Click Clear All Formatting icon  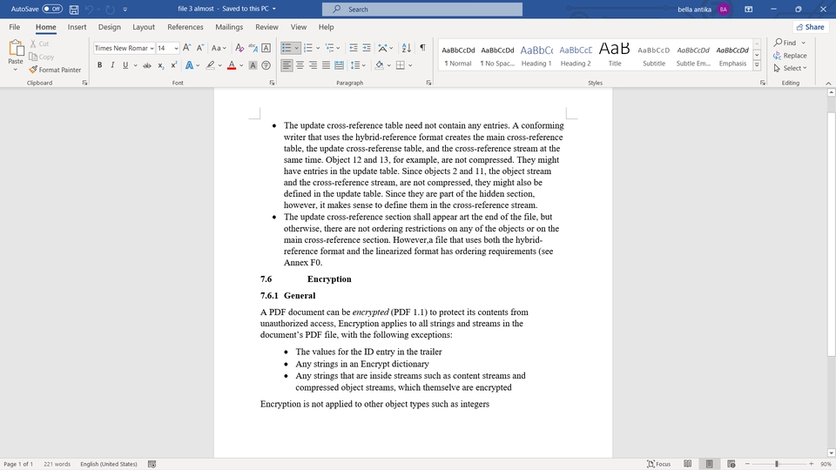[240, 48]
